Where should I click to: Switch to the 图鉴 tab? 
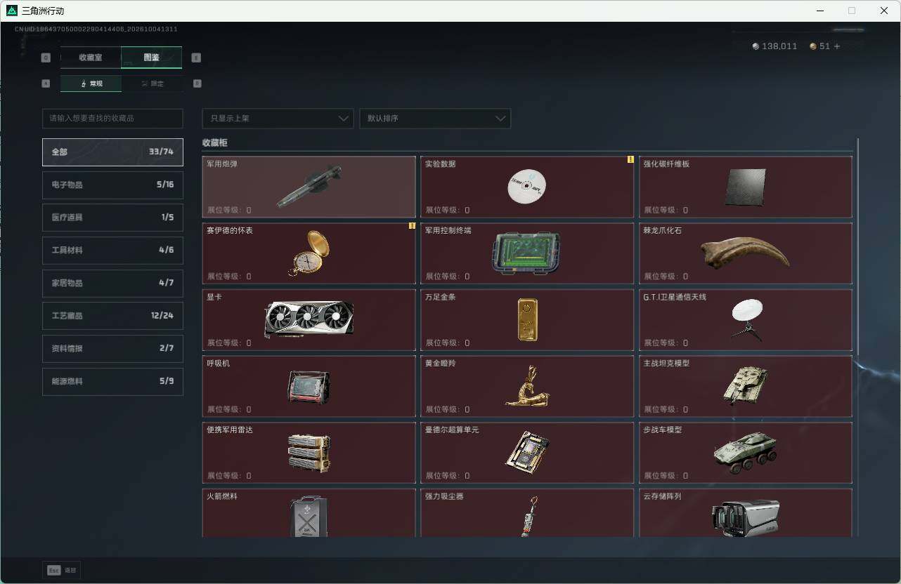[x=152, y=58]
